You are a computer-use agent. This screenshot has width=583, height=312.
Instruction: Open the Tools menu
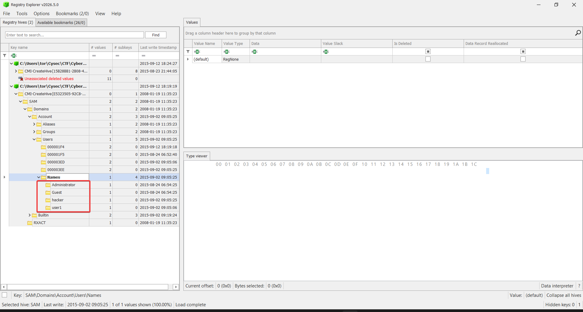(22, 14)
